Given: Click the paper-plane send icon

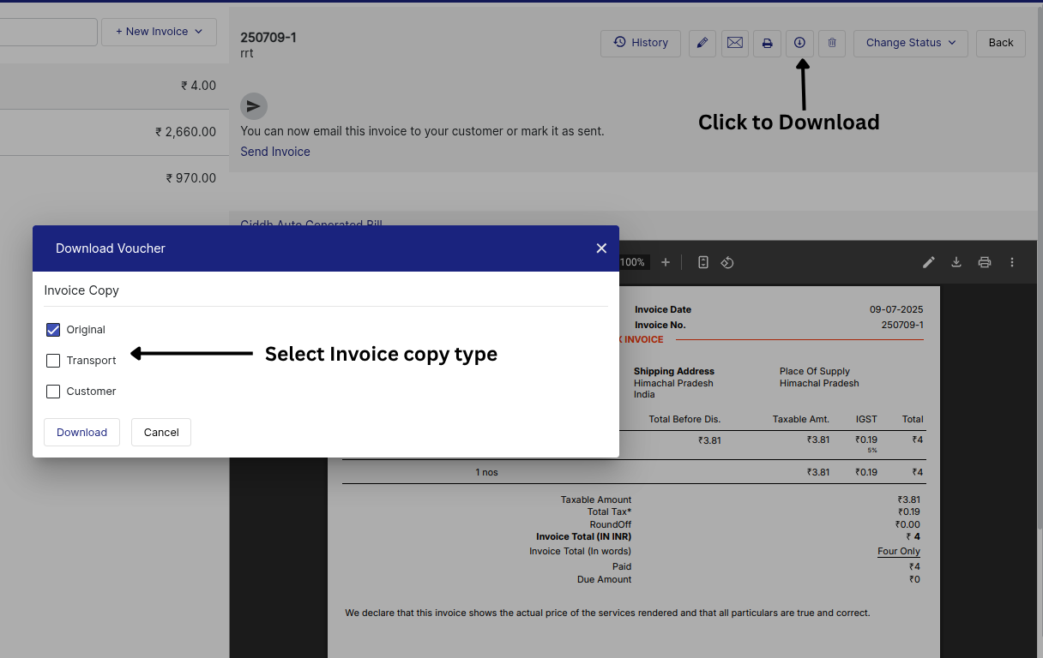Looking at the screenshot, I should (254, 106).
